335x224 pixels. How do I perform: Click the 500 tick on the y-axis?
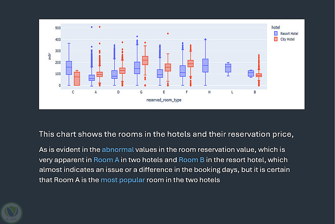pos(58,28)
